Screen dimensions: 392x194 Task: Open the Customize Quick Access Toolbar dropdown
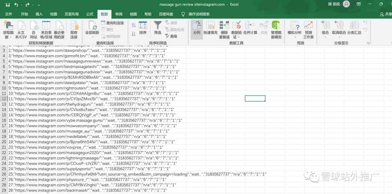39,5
